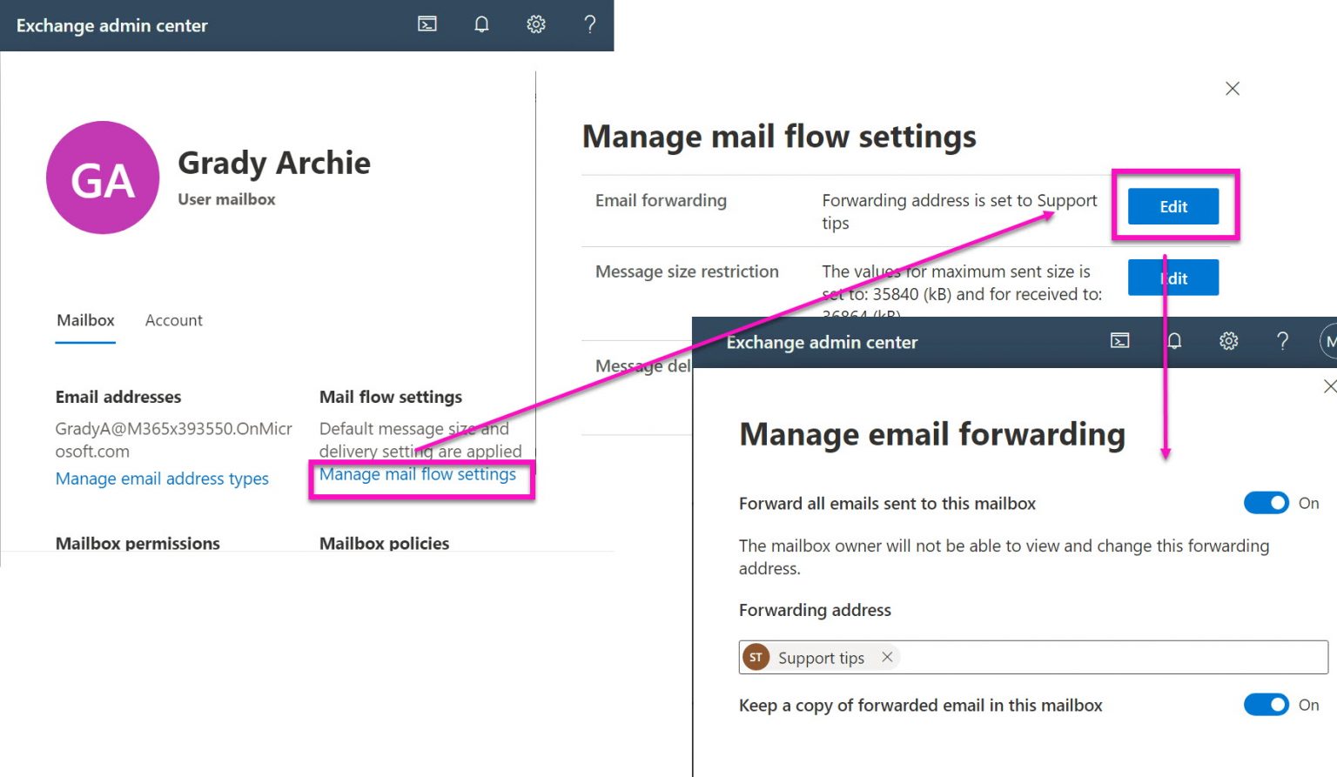Turn off Keep a copy of forwarded email

(1266, 705)
